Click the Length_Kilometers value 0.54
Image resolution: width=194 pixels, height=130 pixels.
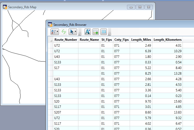click(x=167, y=62)
